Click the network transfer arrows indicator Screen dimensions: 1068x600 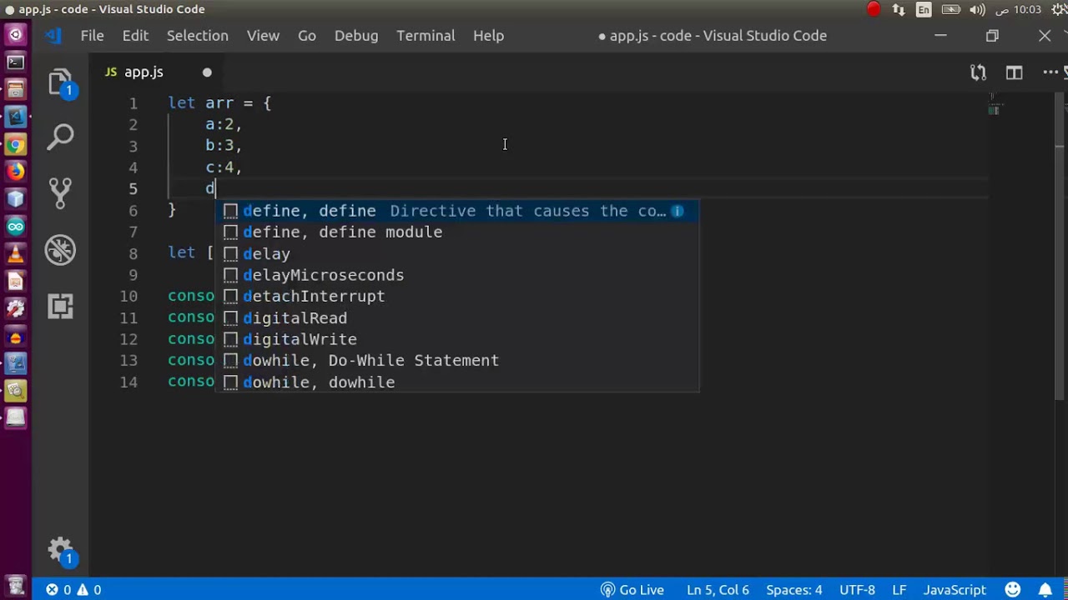click(x=899, y=9)
